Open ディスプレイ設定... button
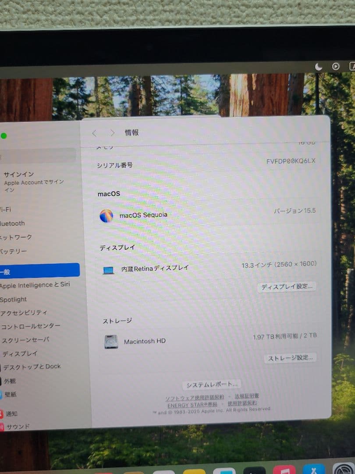The height and width of the screenshot is (474, 355). (287, 287)
